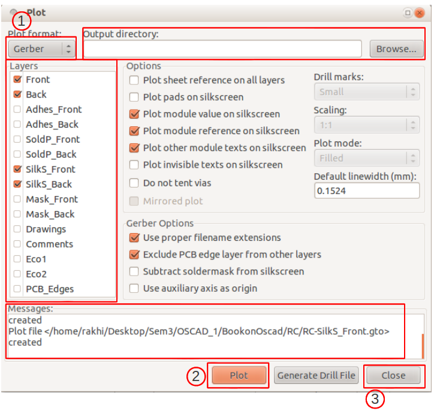Click the Default linewidth input field
Screen dimensions: 434x411
coord(367,191)
